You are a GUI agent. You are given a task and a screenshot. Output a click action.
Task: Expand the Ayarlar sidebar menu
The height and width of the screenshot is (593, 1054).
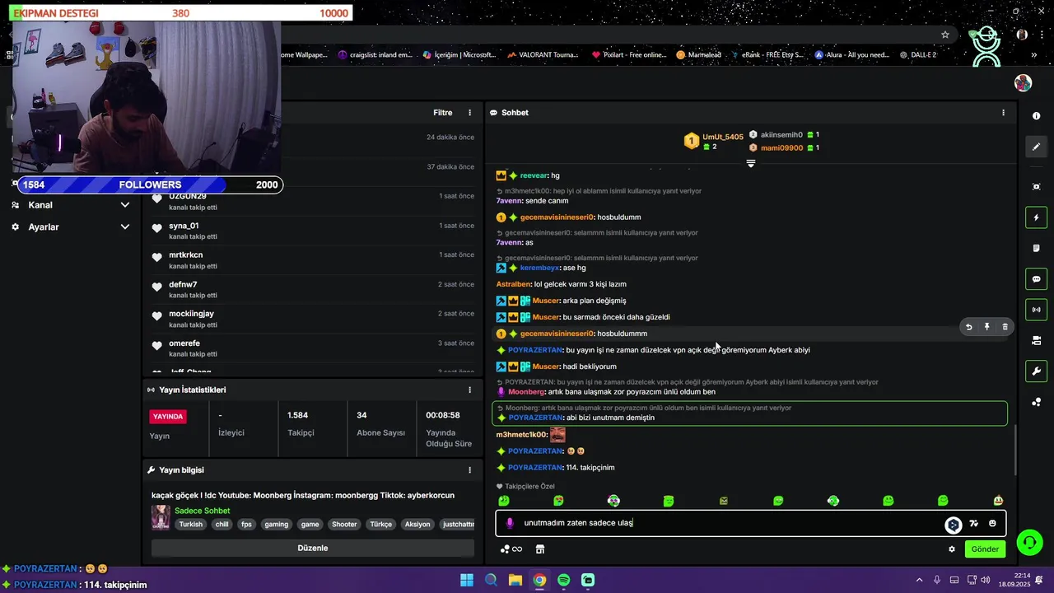click(x=72, y=226)
